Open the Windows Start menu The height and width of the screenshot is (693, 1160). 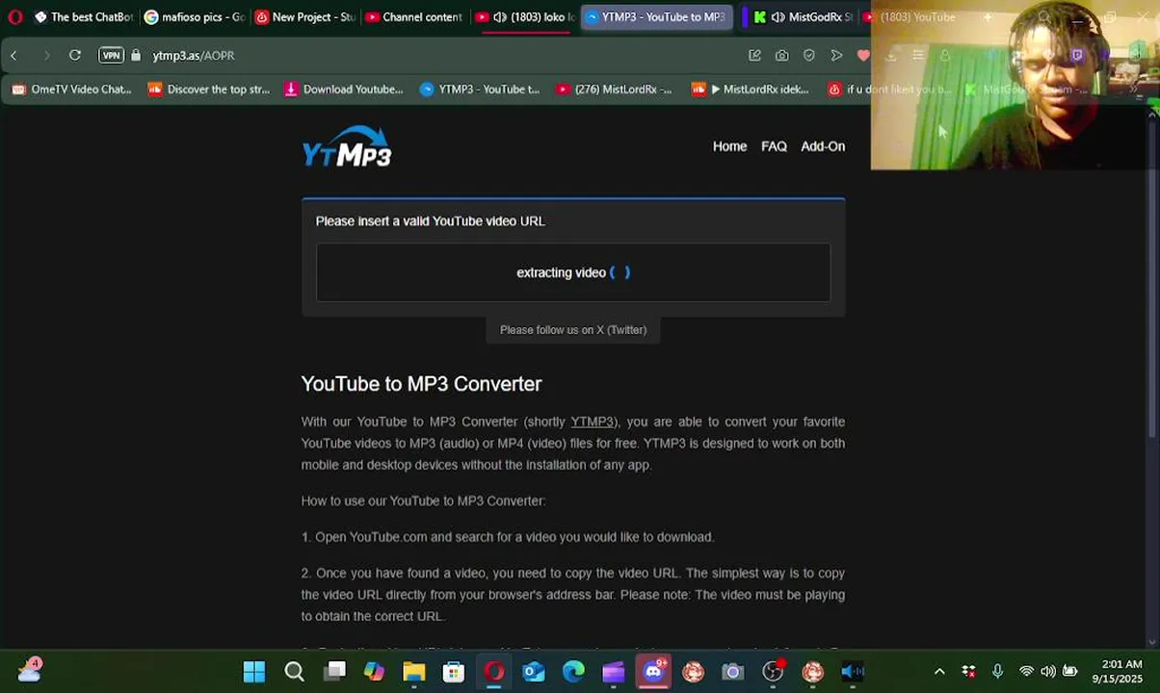coord(254,672)
